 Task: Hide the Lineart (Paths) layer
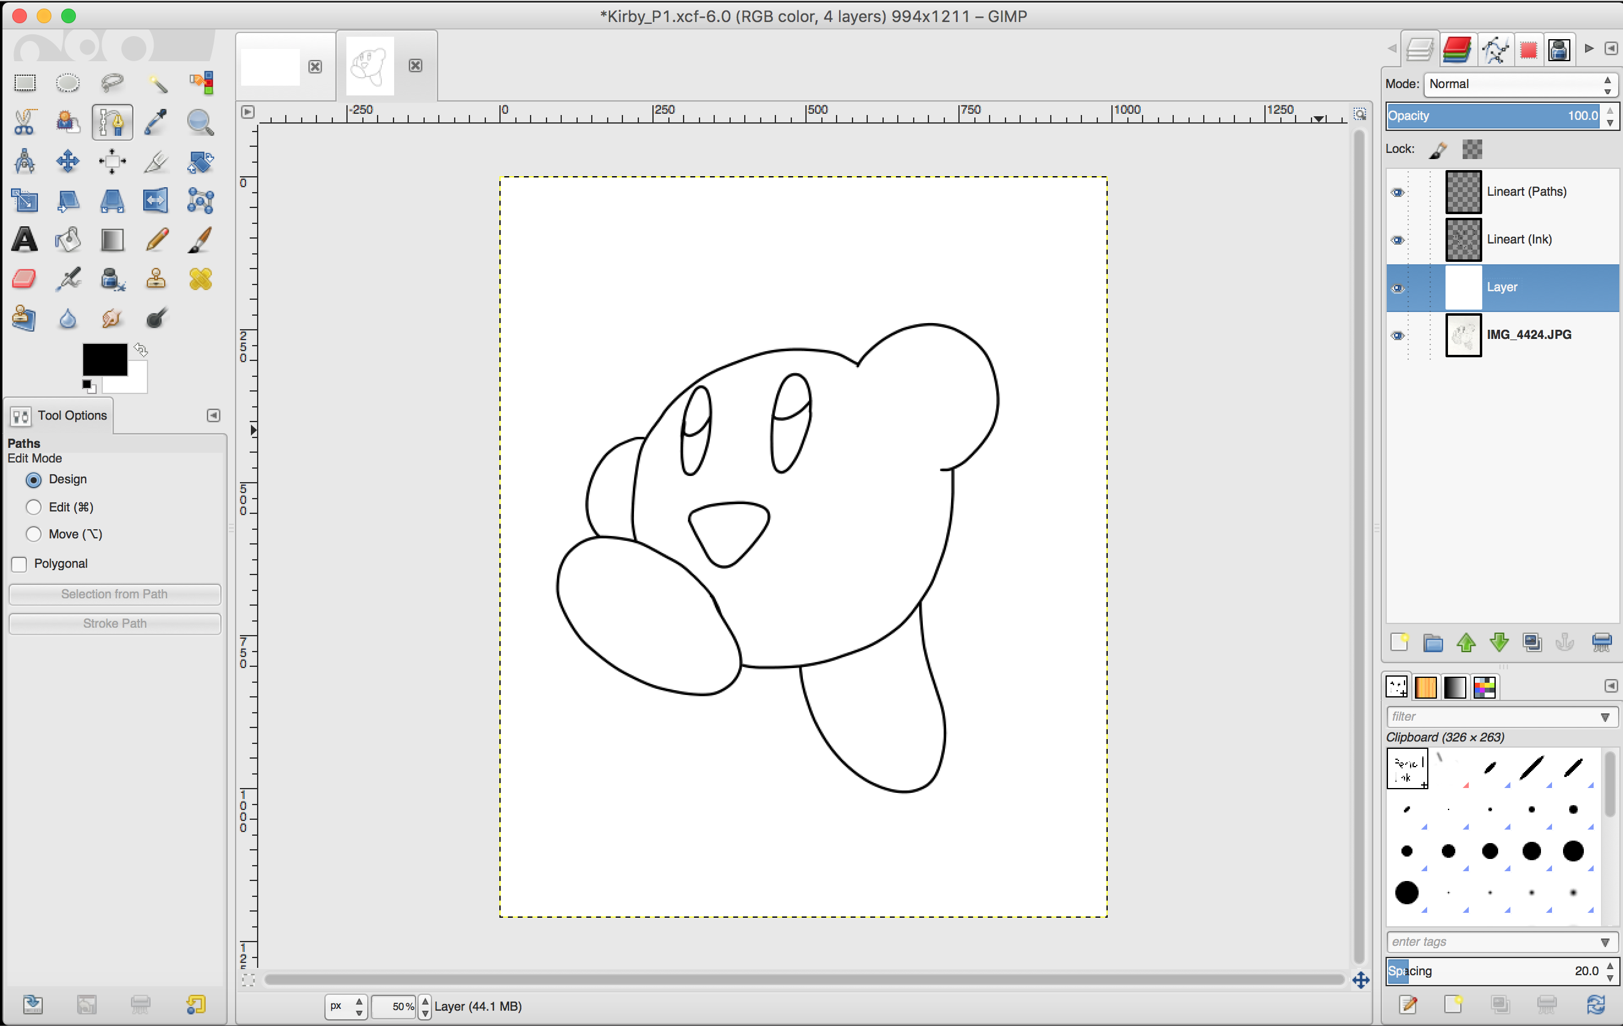tap(1398, 193)
